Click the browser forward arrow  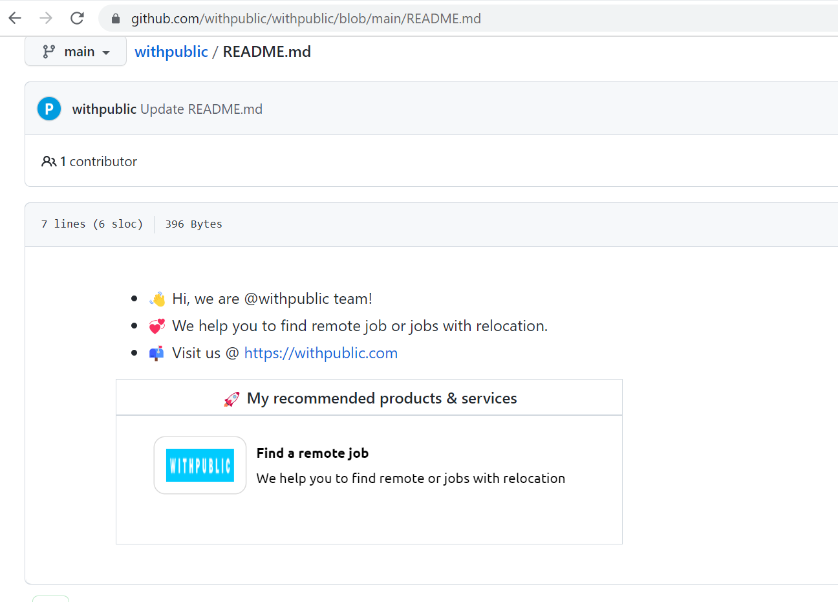46,18
